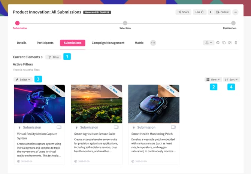Open comments icon on Smart Agriculture card
Viewport: 251px width, 174px height.
(x=116, y=127)
